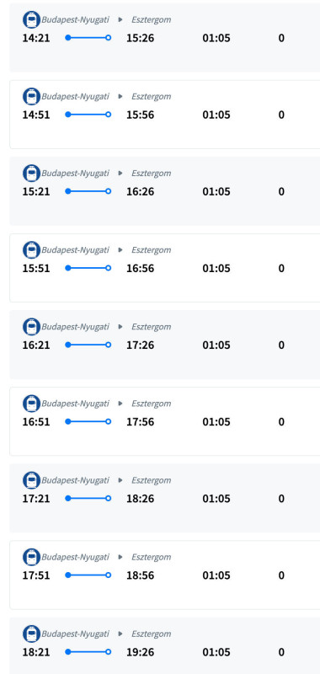Click the transfers count for 14:21 train

tap(281, 38)
